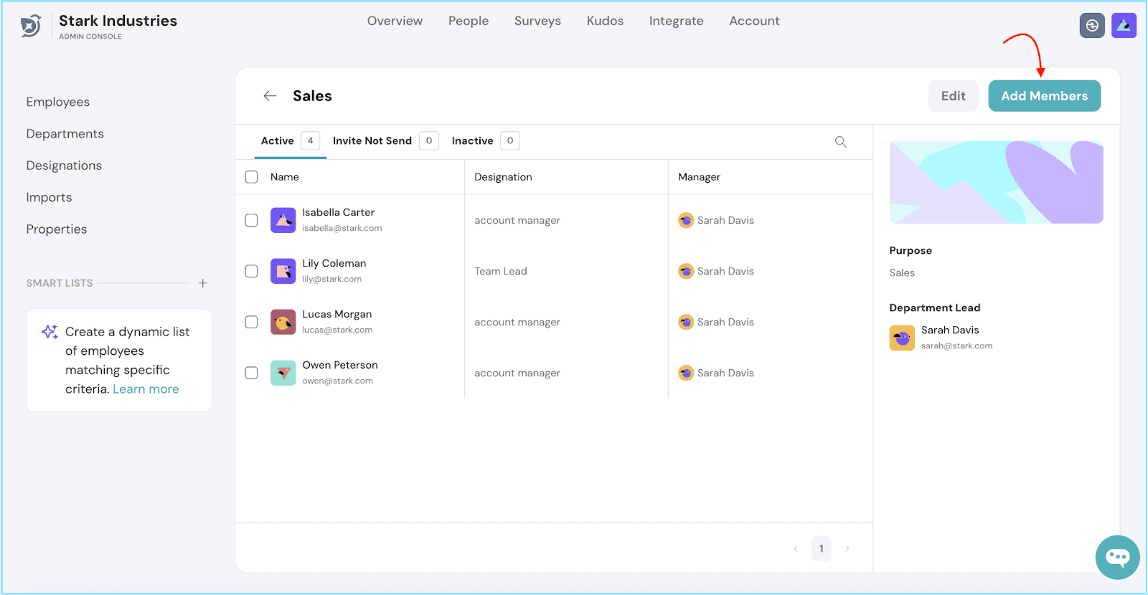Click the back arrow beside Sales

[270, 96]
